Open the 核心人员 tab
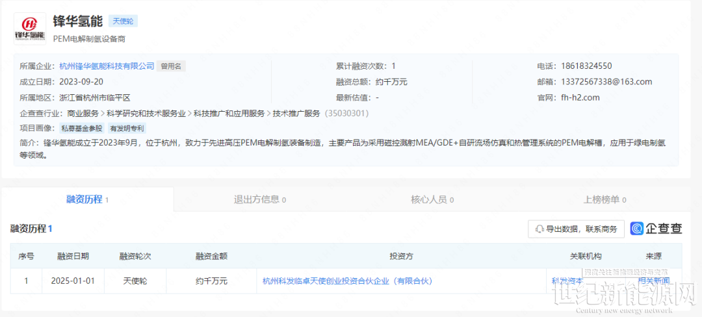Viewport: 702px width, 317px height. [x=432, y=199]
